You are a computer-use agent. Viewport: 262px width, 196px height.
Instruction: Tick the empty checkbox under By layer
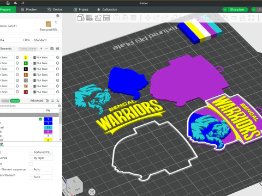[x=31, y=164]
